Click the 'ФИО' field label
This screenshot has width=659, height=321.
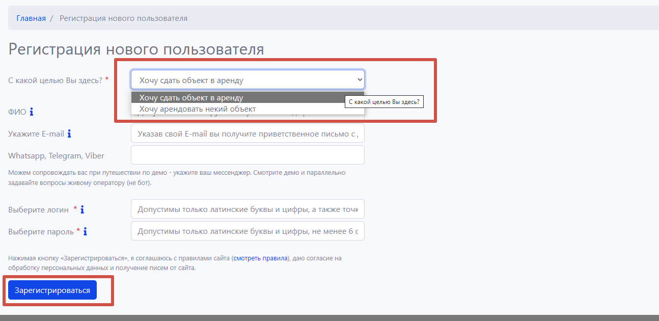pyautogui.click(x=17, y=112)
